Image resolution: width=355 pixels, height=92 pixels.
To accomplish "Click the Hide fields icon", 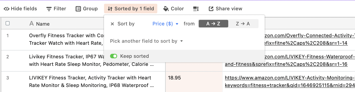I will click(x=7, y=9).
